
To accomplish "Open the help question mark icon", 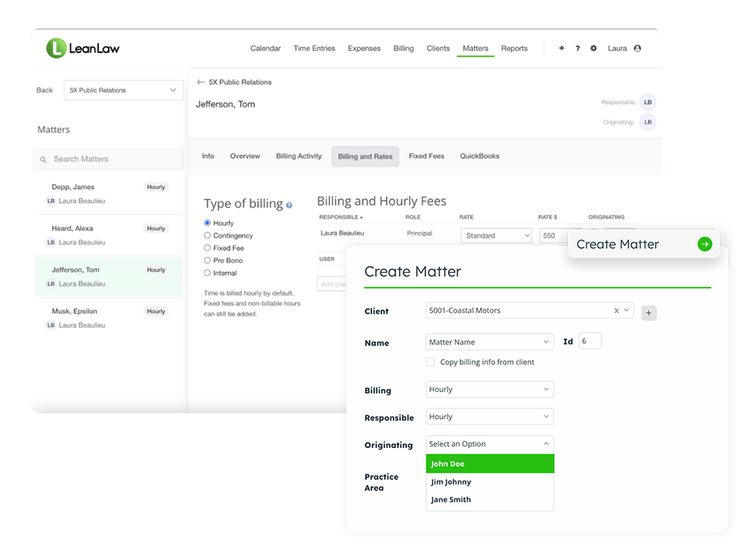I will coord(577,48).
